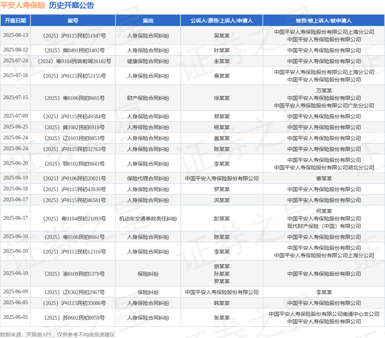Screen dimensions: 385x338
Task: Click defendant 中国平安人寿保险股份有限公司广东分公司
Action: (x=324, y=106)
